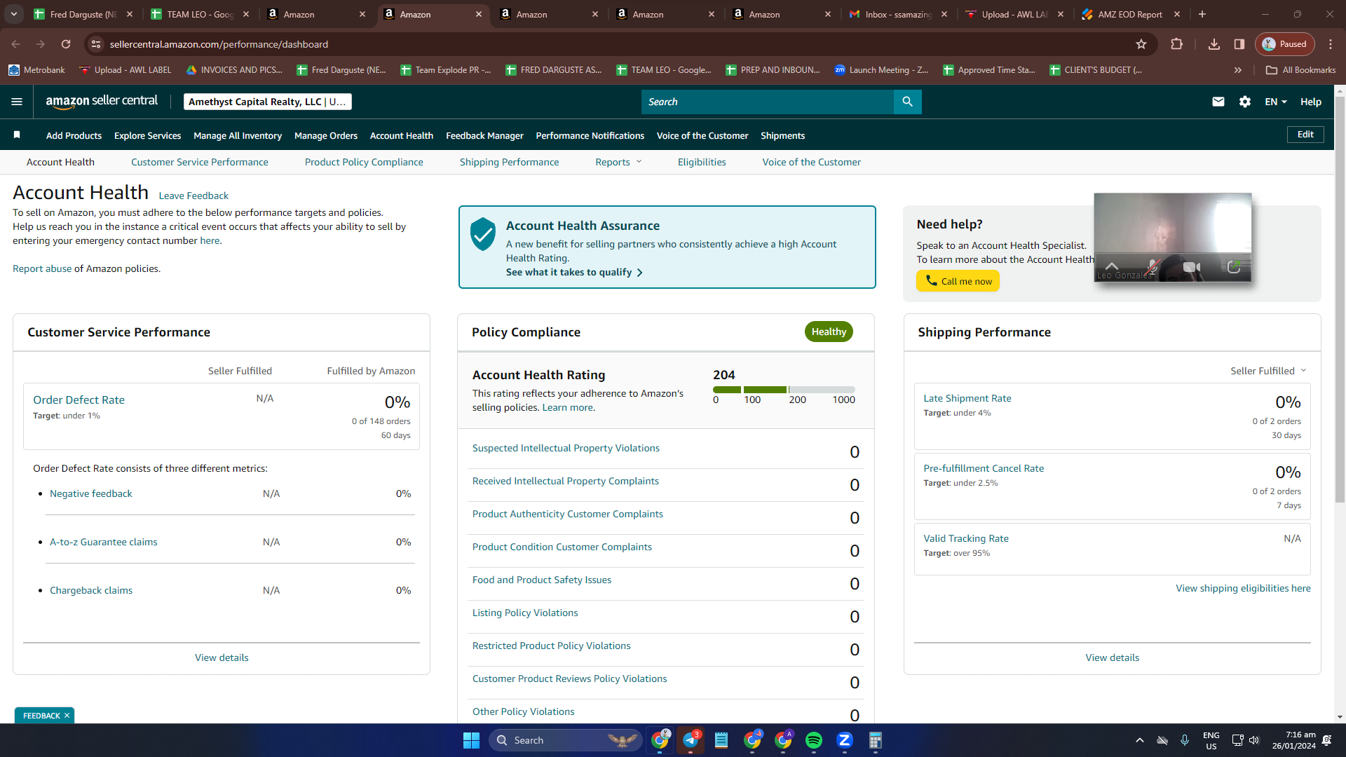Image resolution: width=1346 pixels, height=757 pixels.
Task: Reload the page with the refresh icon
Action: [x=66, y=44]
